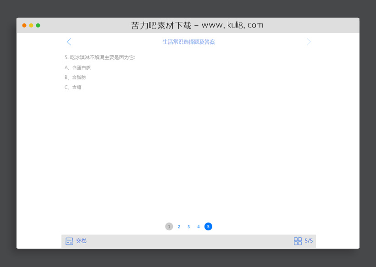Expand the next question navigation

(x=309, y=42)
